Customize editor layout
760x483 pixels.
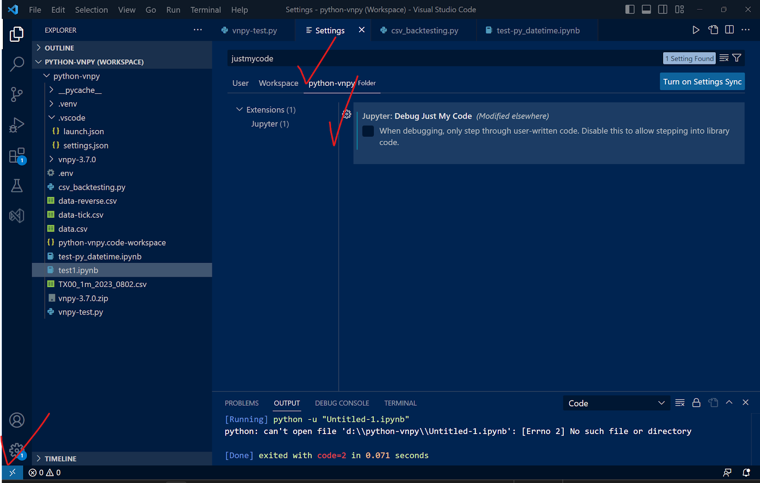pos(680,9)
